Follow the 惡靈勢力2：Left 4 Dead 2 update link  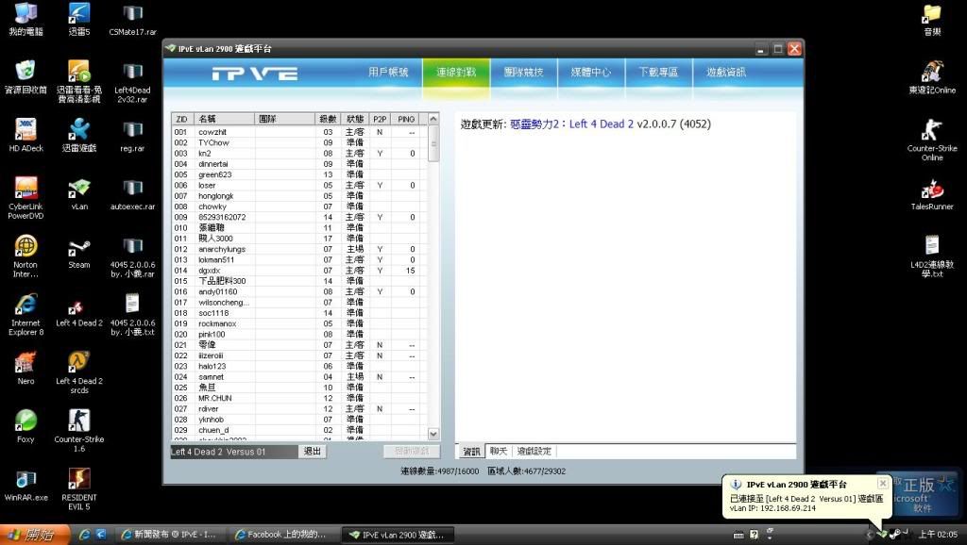tap(571, 124)
